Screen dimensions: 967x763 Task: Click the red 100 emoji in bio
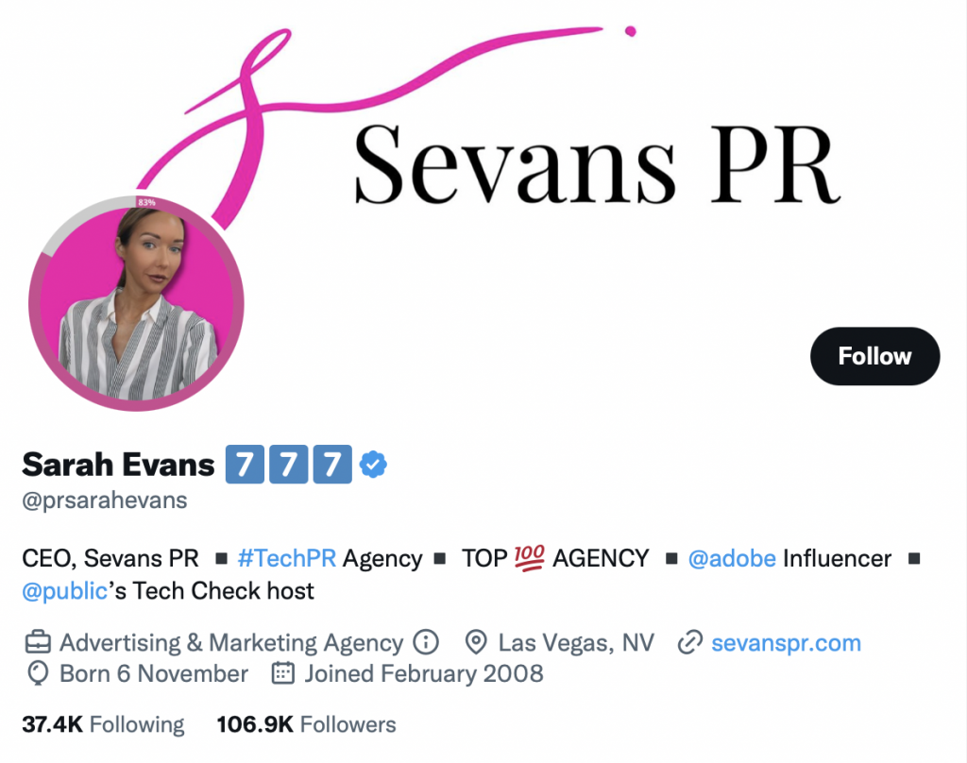(x=529, y=557)
